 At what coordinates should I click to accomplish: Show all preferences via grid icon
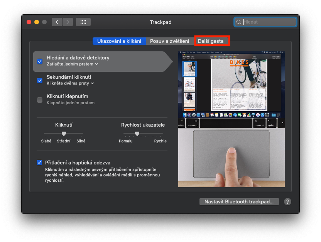click(83, 22)
